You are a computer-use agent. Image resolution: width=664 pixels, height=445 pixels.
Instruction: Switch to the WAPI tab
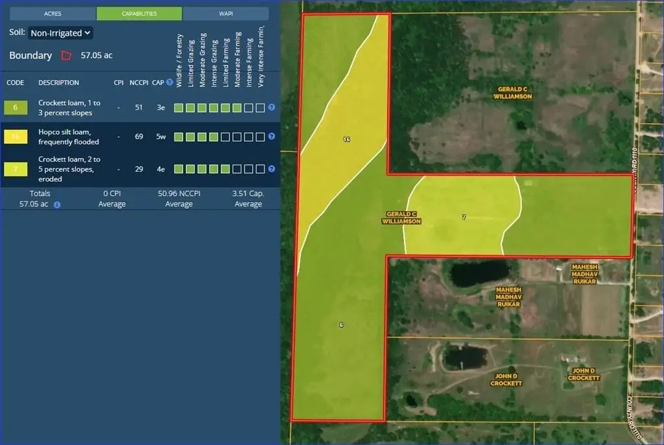coord(226,14)
